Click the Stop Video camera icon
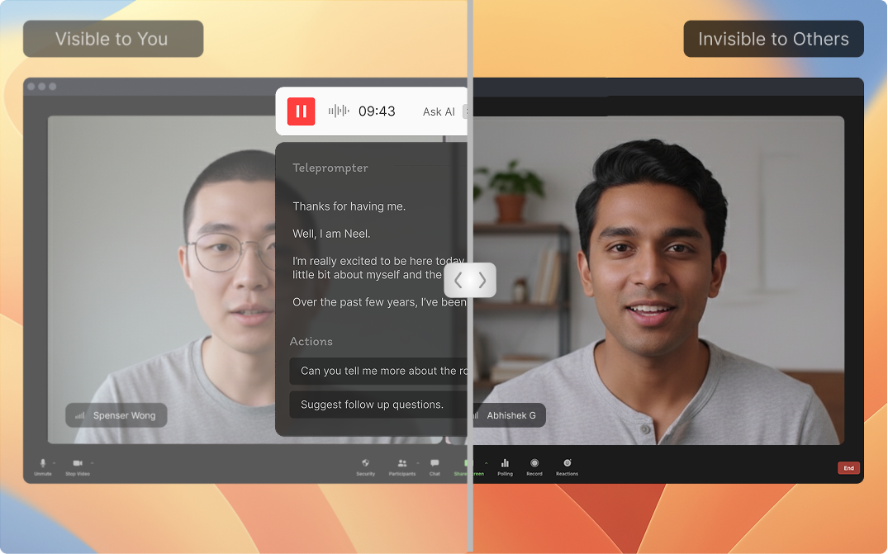 [x=78, y=463]
